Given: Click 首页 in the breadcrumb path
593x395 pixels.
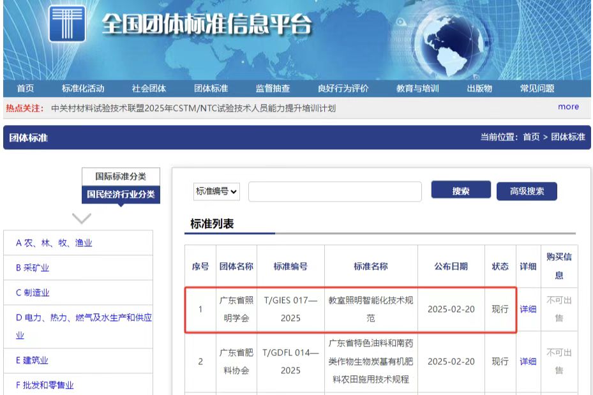Looking at the screenshot, I should pyautogui.click(x=531, y=137).
